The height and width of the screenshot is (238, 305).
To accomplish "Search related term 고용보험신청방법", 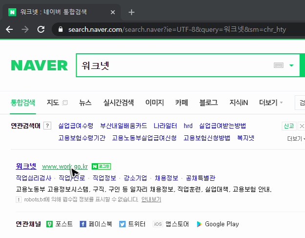I will [207, 138].
